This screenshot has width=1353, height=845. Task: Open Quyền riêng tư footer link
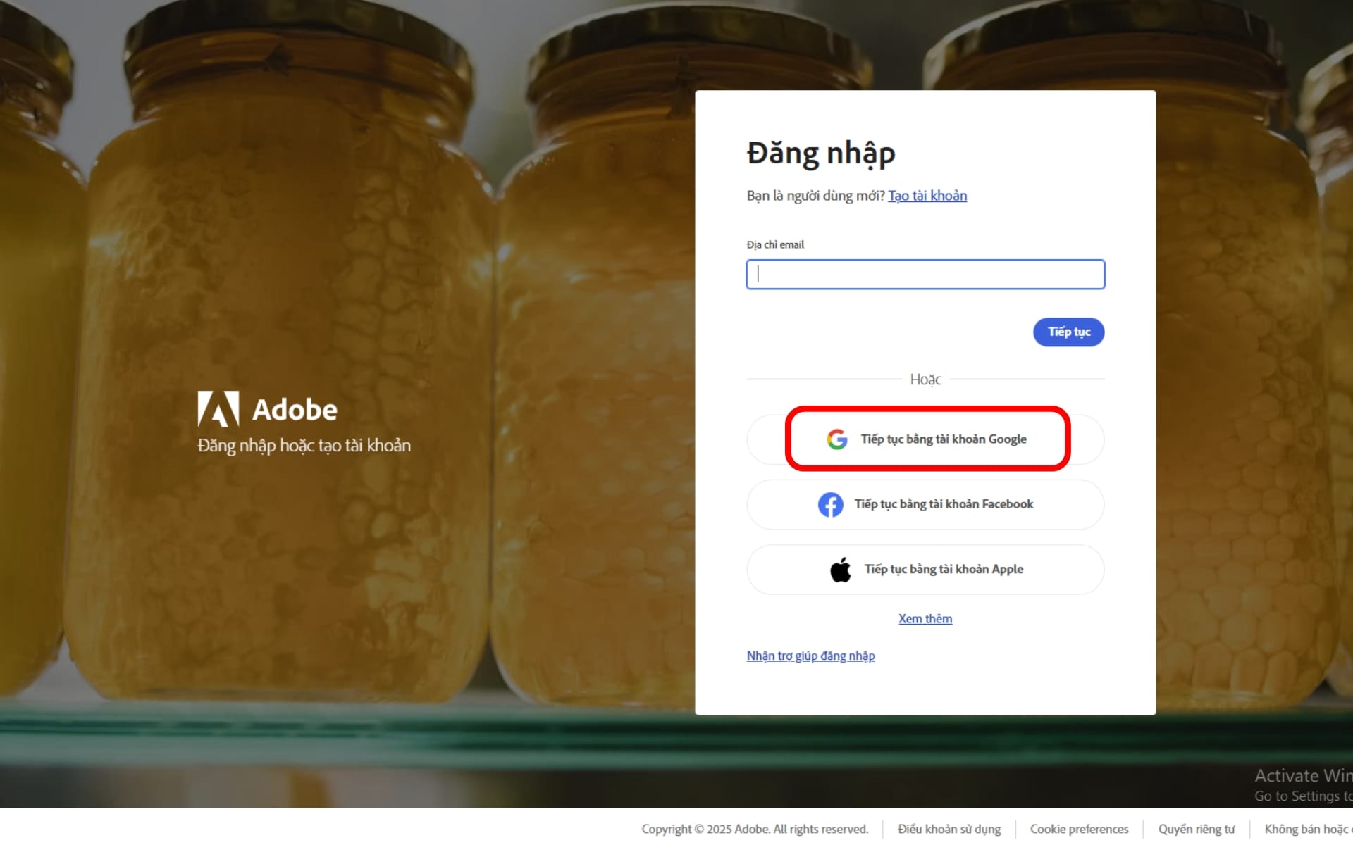[x=1196, y=830]
